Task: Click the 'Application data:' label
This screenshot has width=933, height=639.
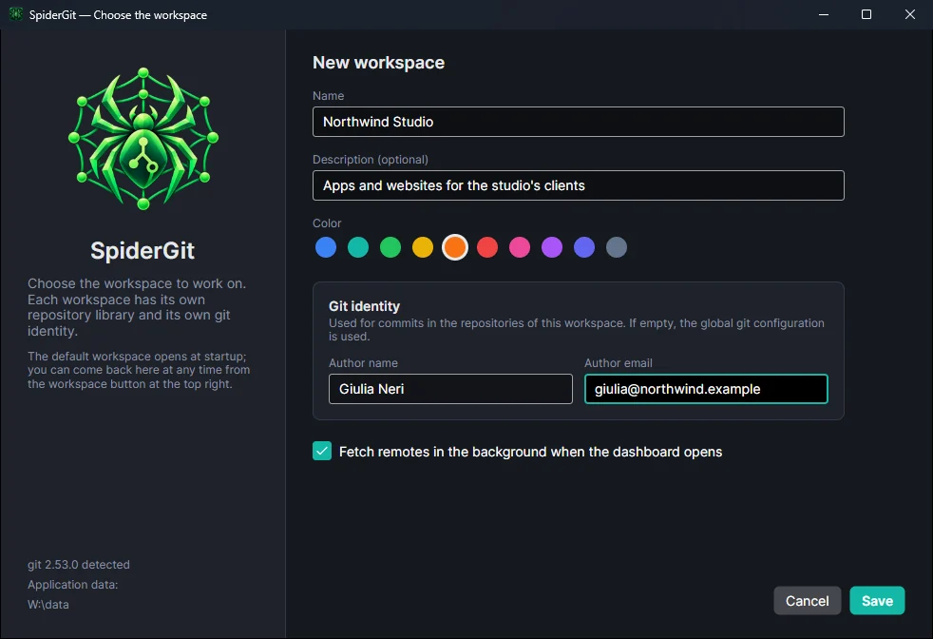Action: tap(72, 585)
